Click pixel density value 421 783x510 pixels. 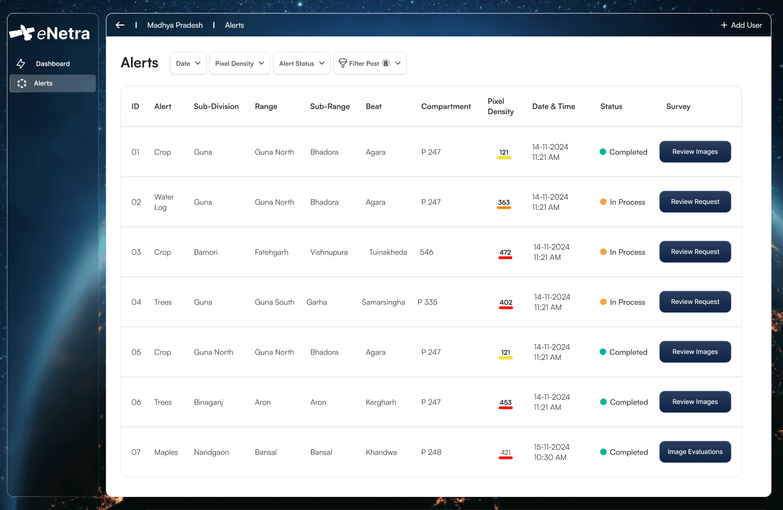506,452
